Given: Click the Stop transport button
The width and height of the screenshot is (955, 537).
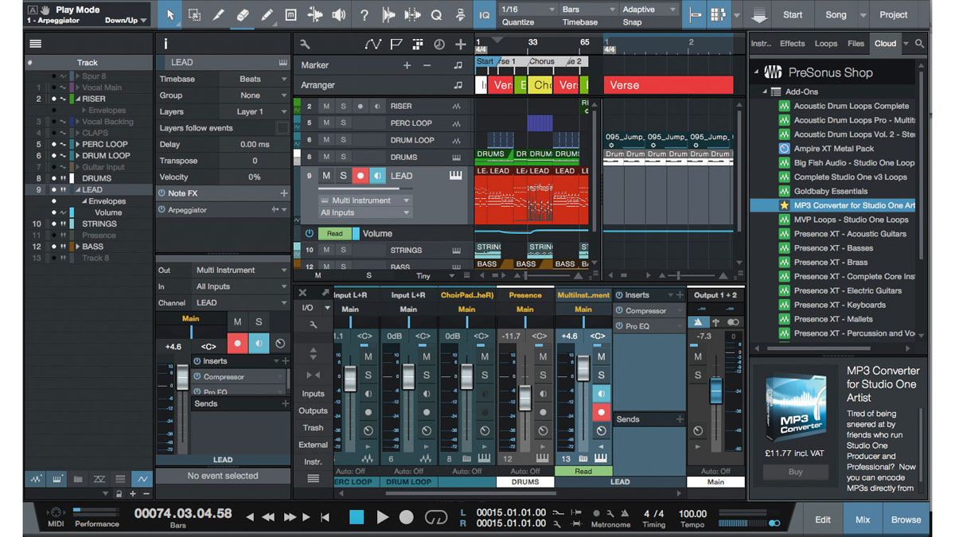Looking at the screenshot, I should (x=357, y=517).
